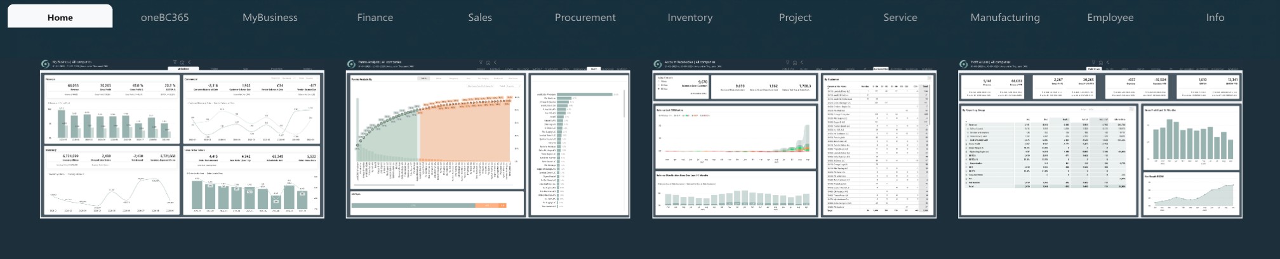The image size is (1280, 259).
Task: Open the Sales tab
Action: [480, 17]
